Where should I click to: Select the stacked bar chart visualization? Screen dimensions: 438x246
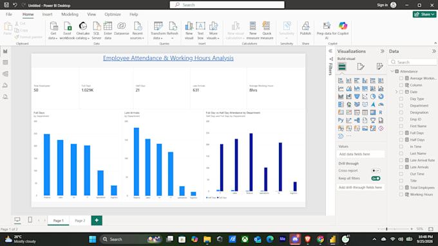coord(341,81)
